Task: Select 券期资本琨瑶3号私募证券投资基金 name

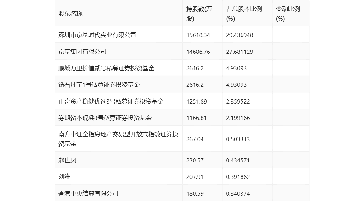Action: 105,118
